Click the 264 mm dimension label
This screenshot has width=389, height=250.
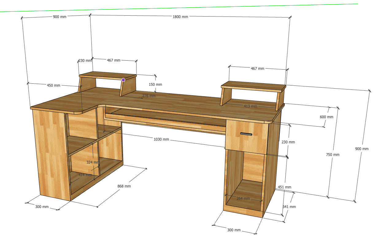pos(243,199)
